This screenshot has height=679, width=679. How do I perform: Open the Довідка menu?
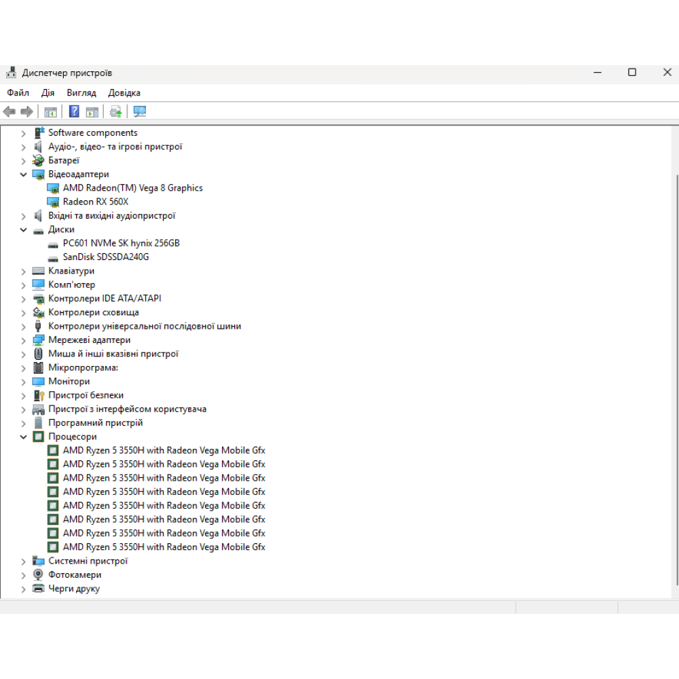pyautogui.click(x=124, y=93)
